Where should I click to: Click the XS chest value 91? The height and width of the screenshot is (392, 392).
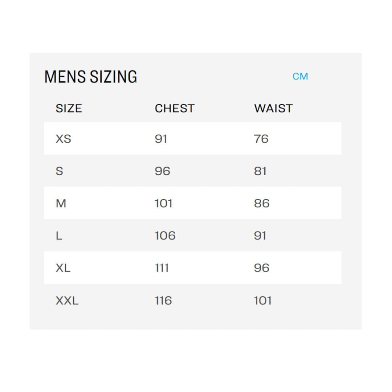pos(161,139)
